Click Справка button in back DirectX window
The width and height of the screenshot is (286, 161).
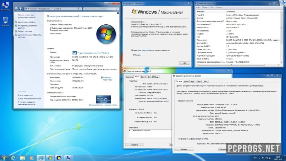pos(134,145)
